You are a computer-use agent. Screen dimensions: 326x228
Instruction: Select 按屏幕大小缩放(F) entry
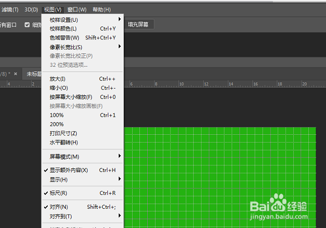(x=82, y=97)
